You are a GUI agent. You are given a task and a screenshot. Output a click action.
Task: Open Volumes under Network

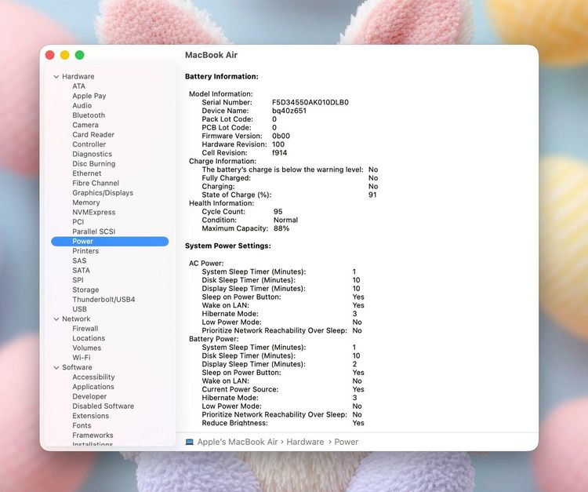coord(87,348)
